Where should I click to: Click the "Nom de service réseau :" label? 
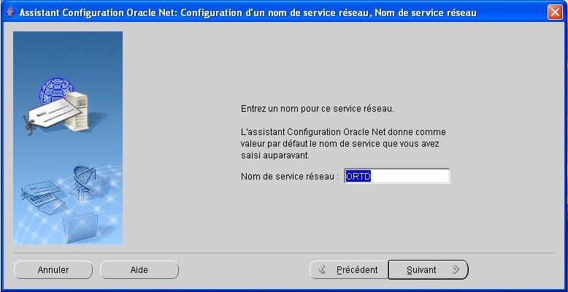(x=290, y=177)
